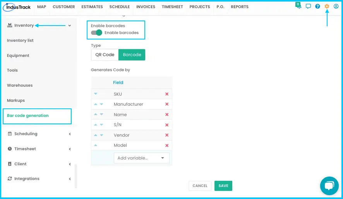
Task: Open Markups in sidebar
Action: tap(16, 100)
